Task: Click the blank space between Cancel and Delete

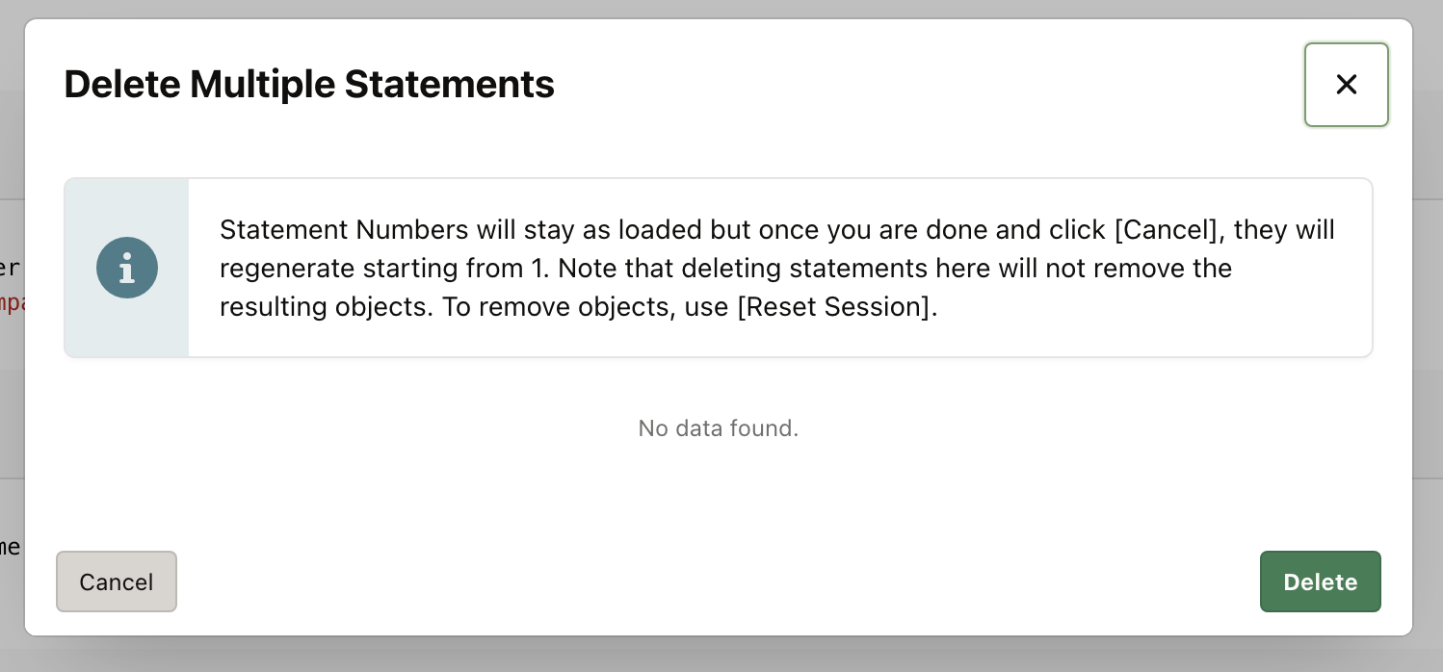Action: (x=718, y=582)
